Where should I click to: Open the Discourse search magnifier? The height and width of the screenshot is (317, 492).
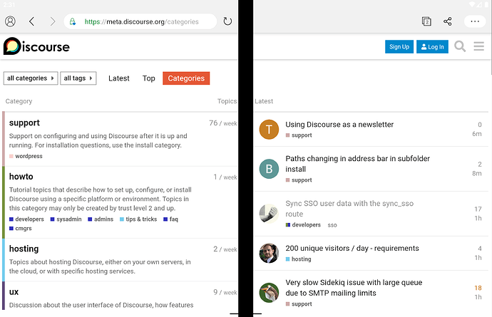point(460,46)
